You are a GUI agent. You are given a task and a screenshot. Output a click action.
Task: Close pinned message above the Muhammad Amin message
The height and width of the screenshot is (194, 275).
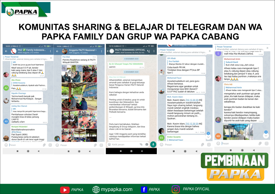[x=267, y=48]
